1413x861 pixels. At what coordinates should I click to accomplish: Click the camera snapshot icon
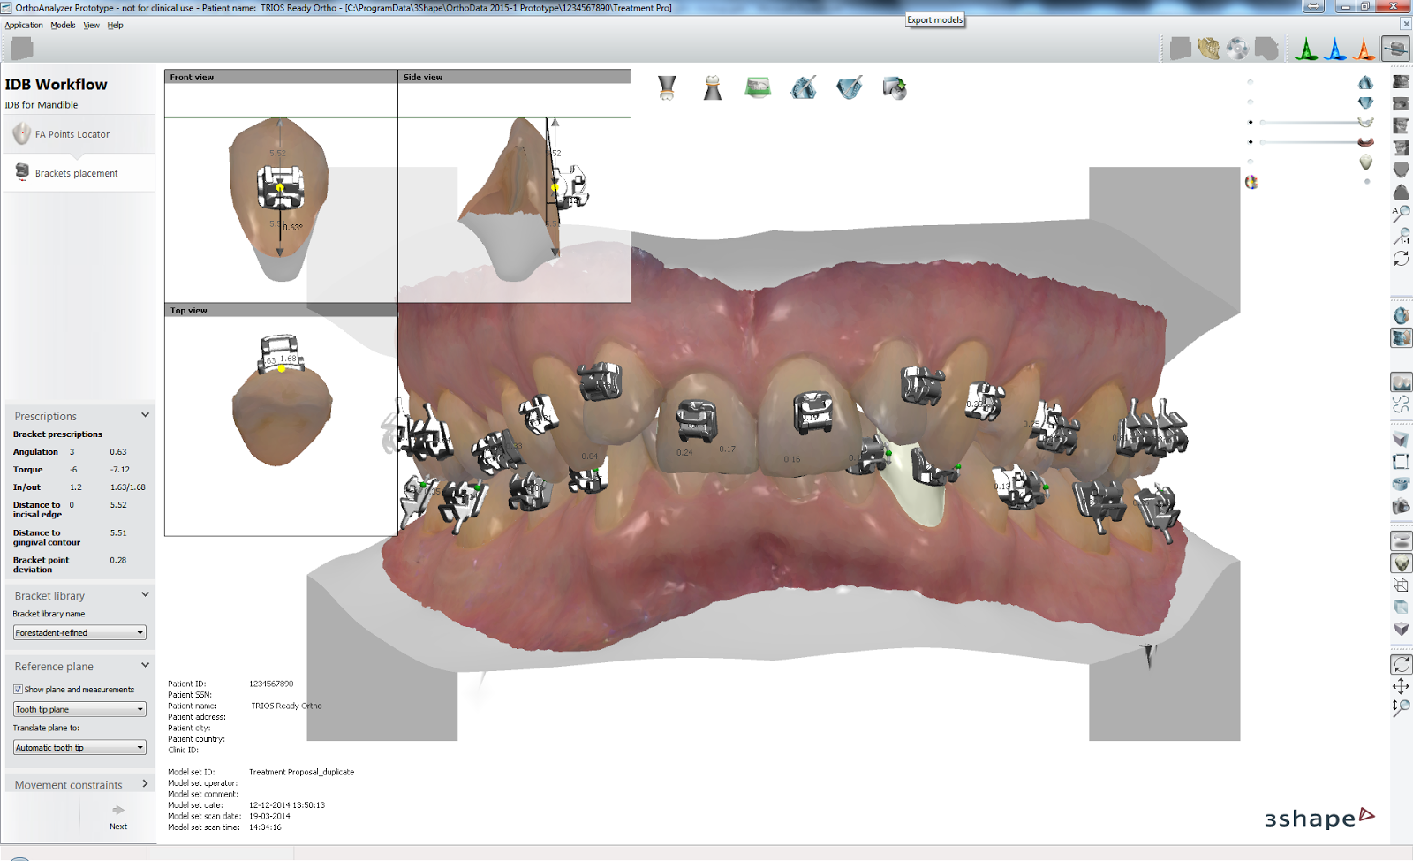click(1402, 506)
